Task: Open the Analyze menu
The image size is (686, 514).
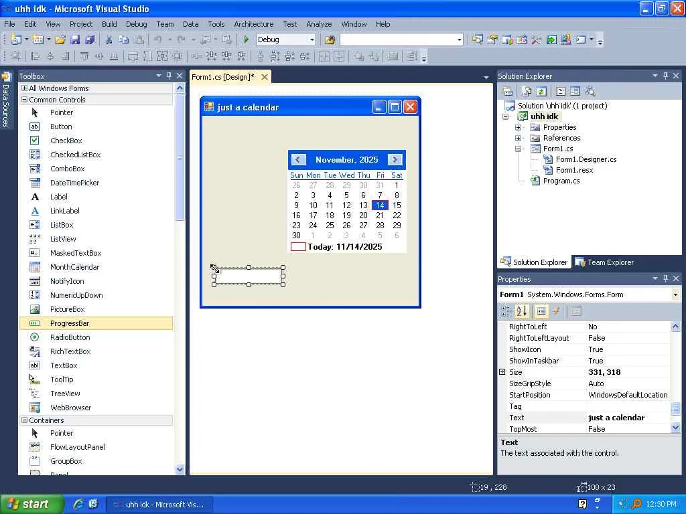Action: point(319,24)
